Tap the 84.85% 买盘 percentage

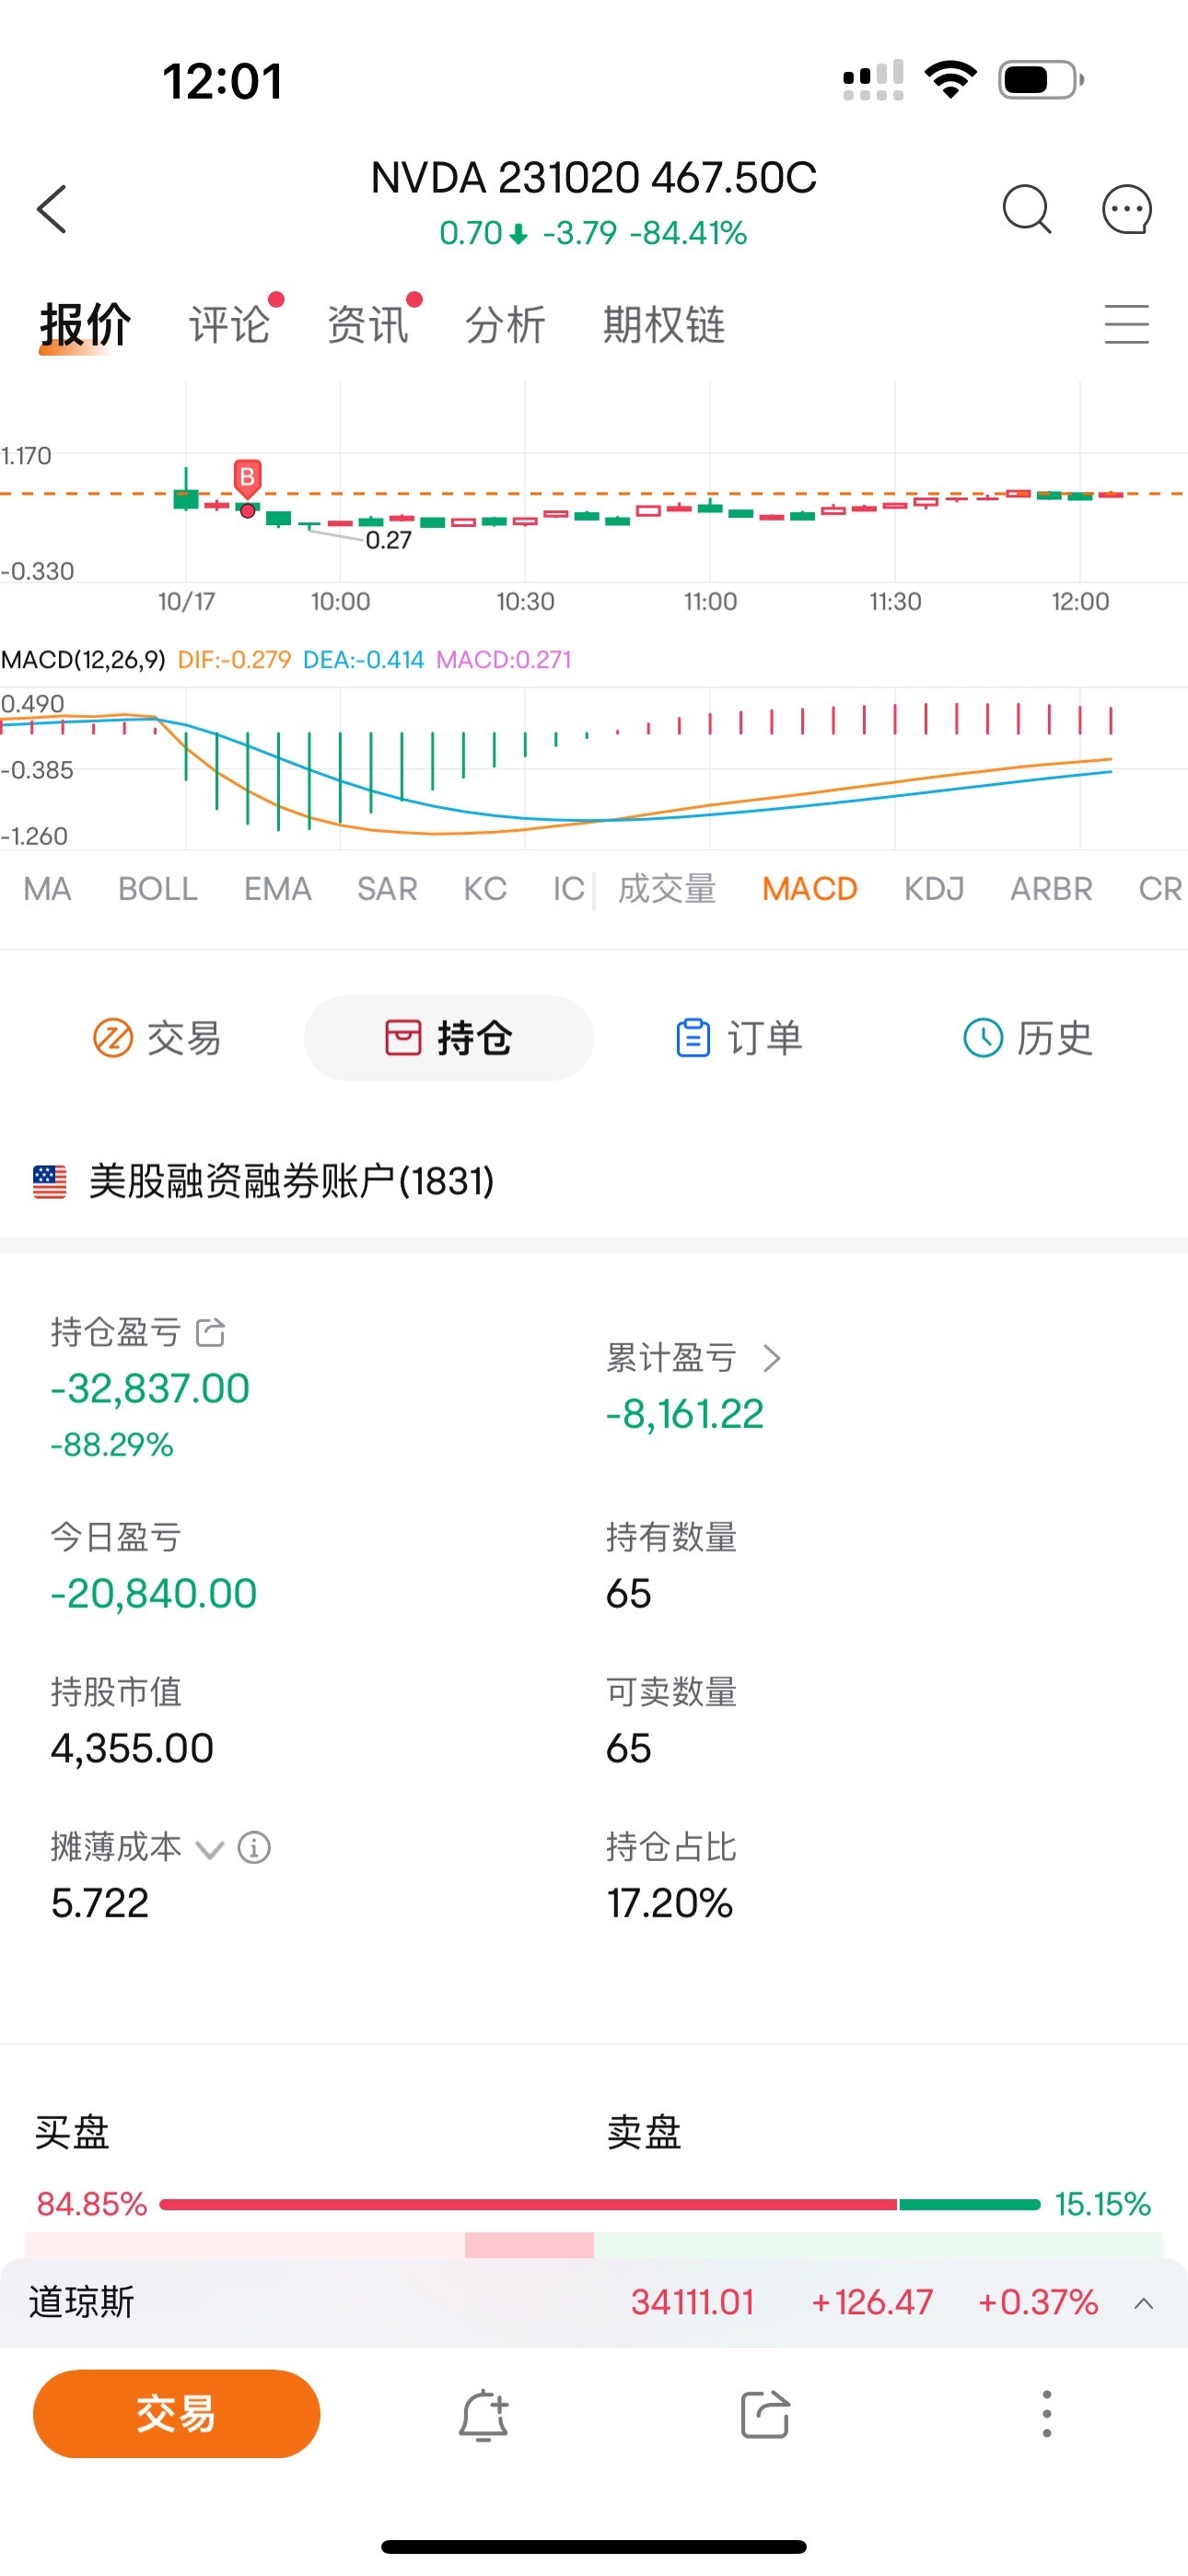pyautogui.click(x=92, y=2204)
